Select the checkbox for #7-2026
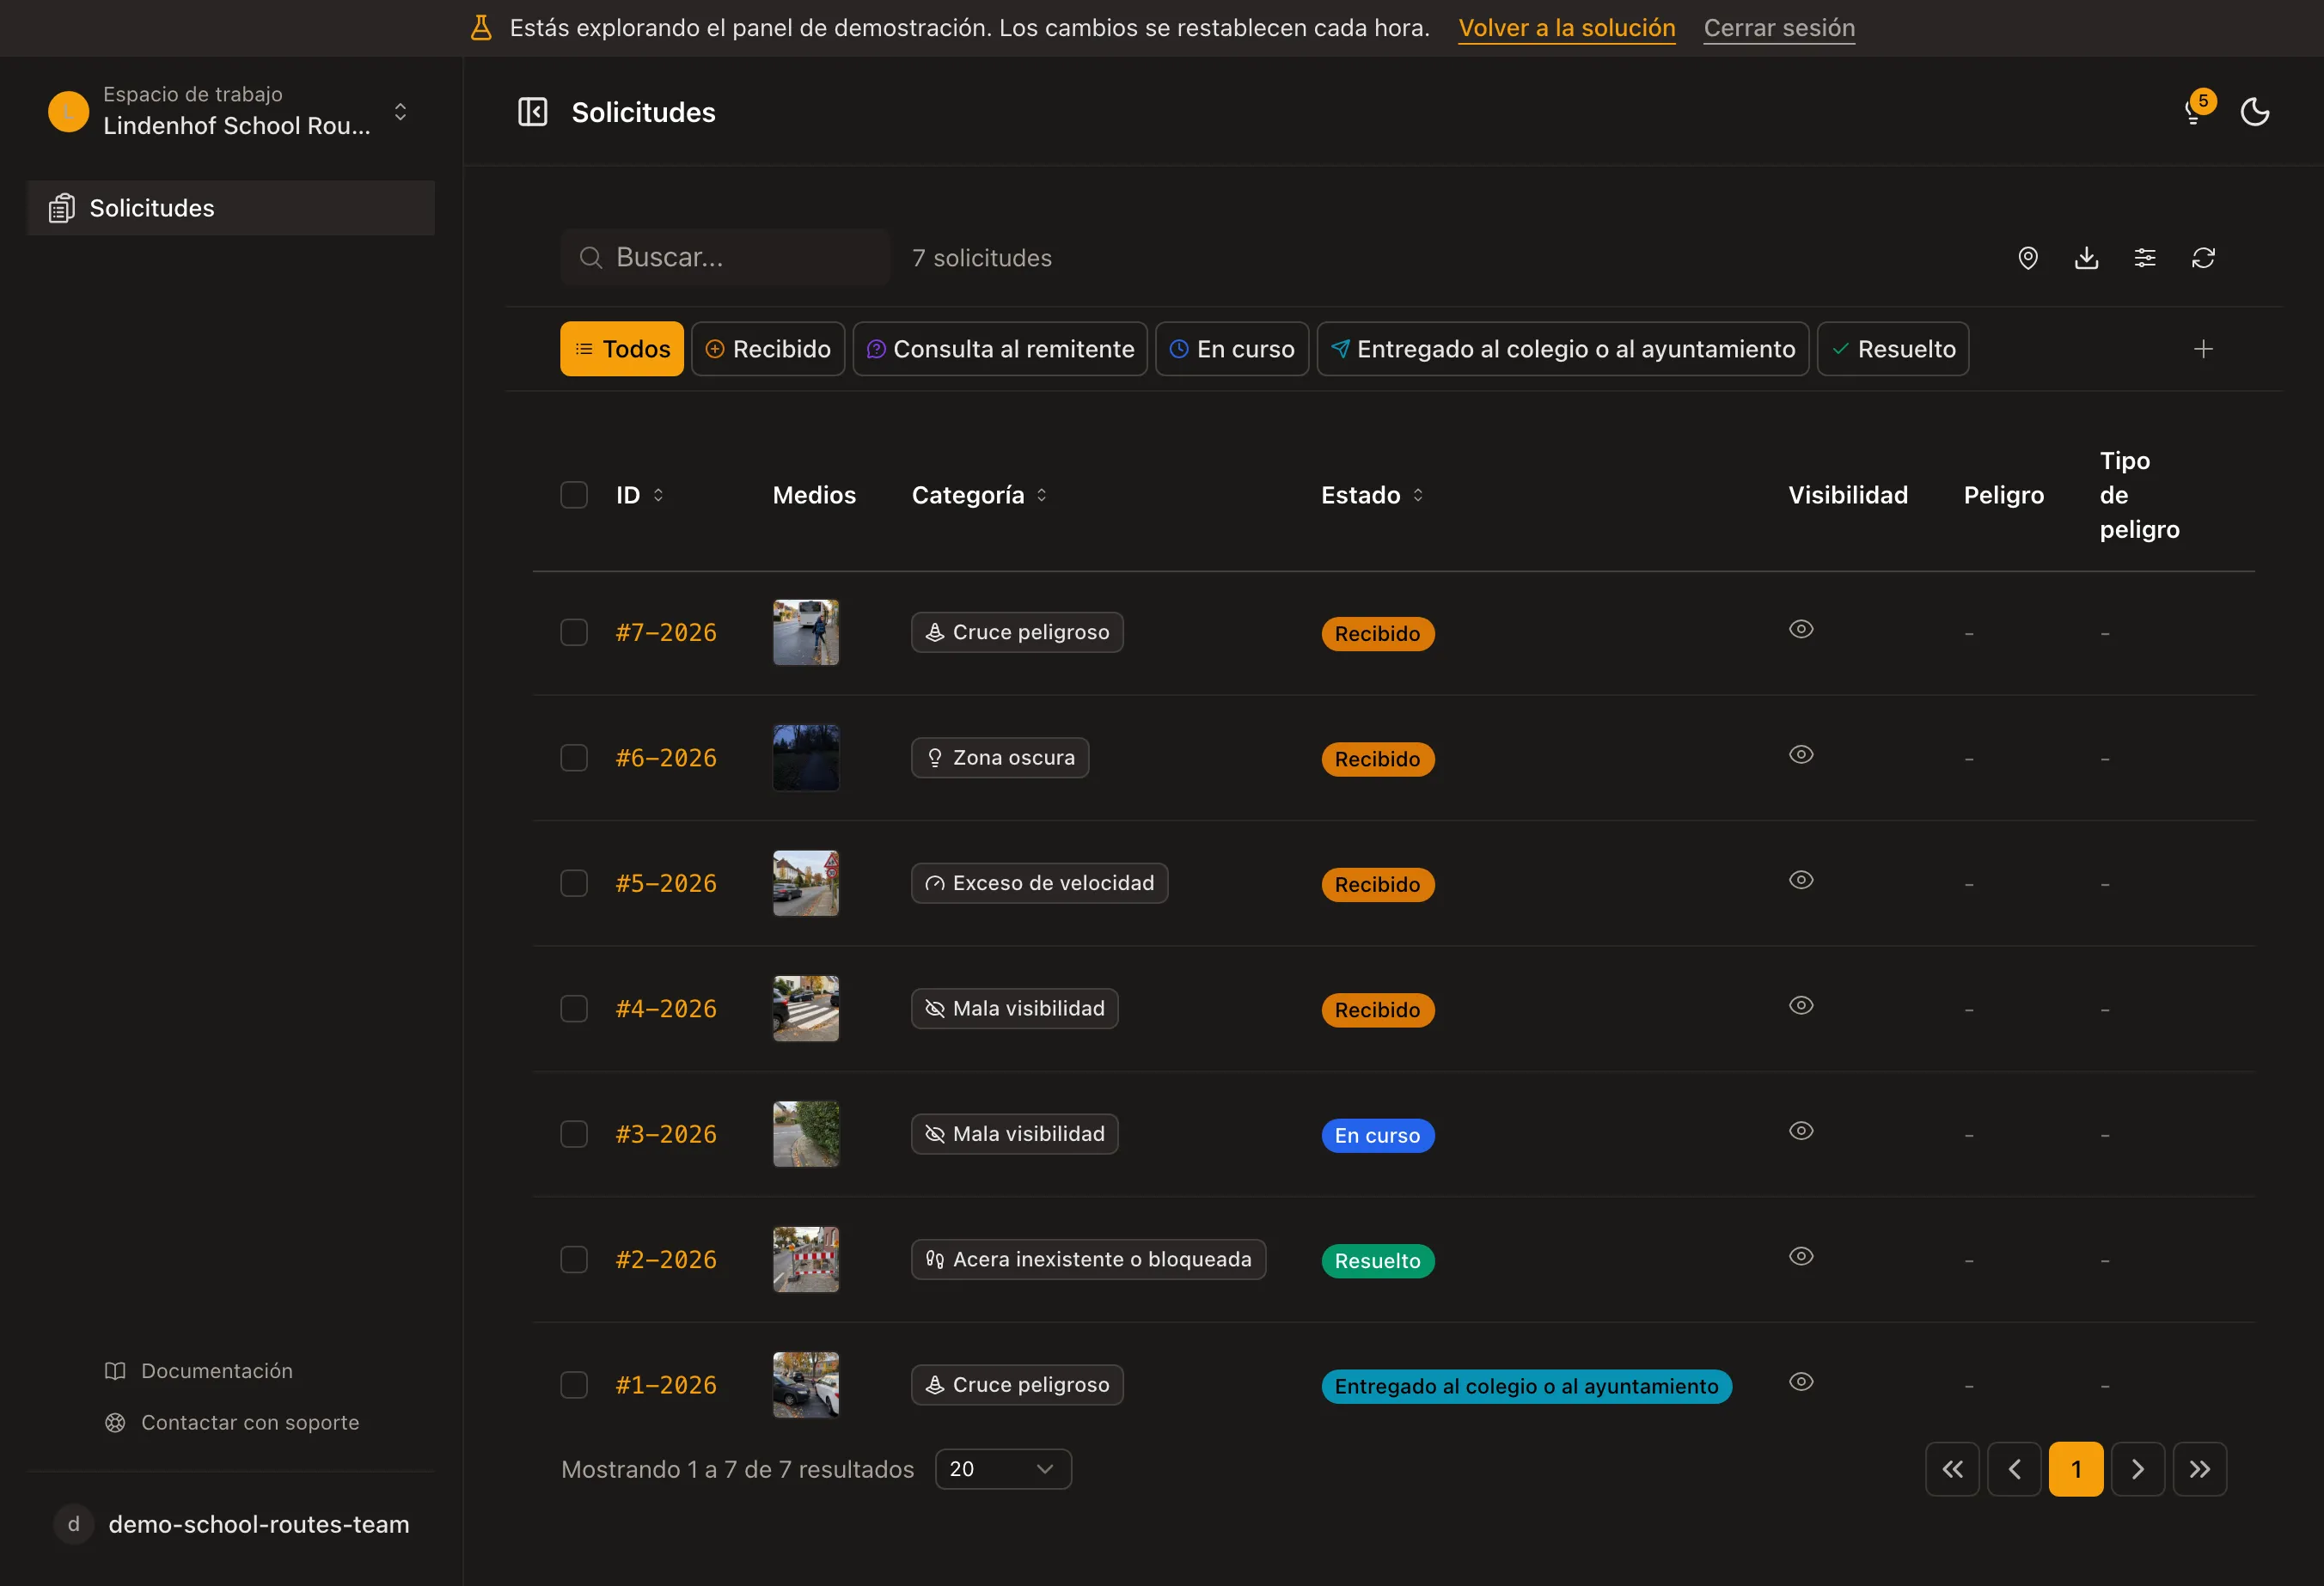Image resolution: width=2324 pixels, height=1586 pixels. coord(574,632)
